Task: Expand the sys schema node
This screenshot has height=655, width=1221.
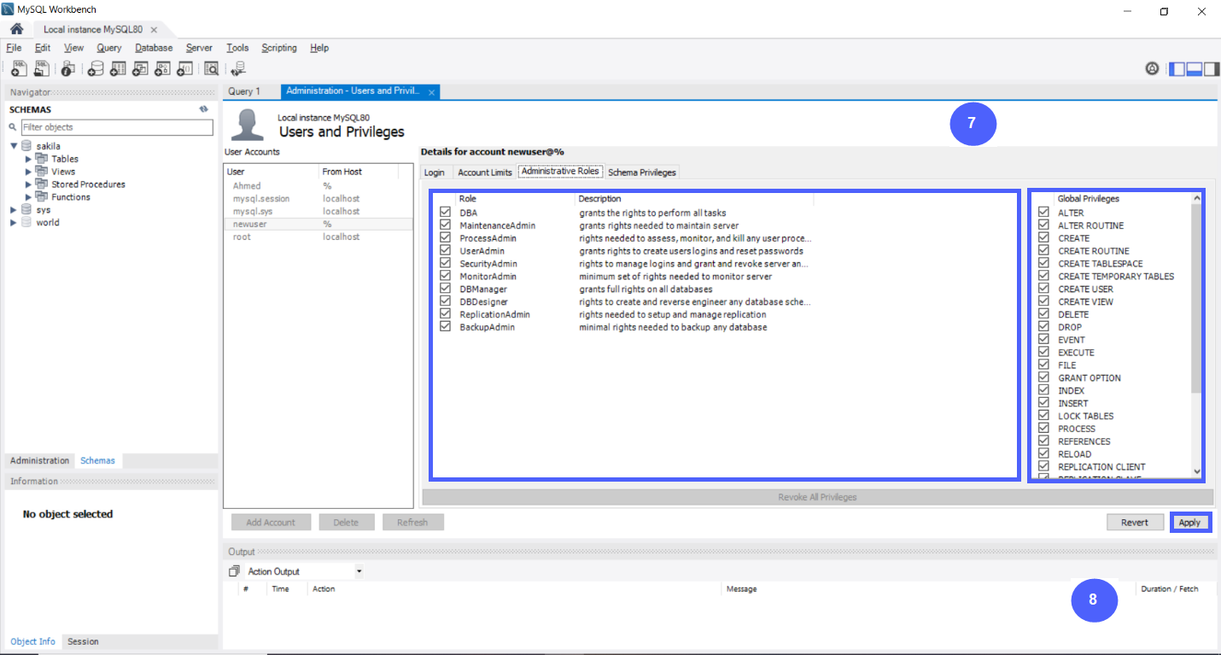Action: click(14, 209)
